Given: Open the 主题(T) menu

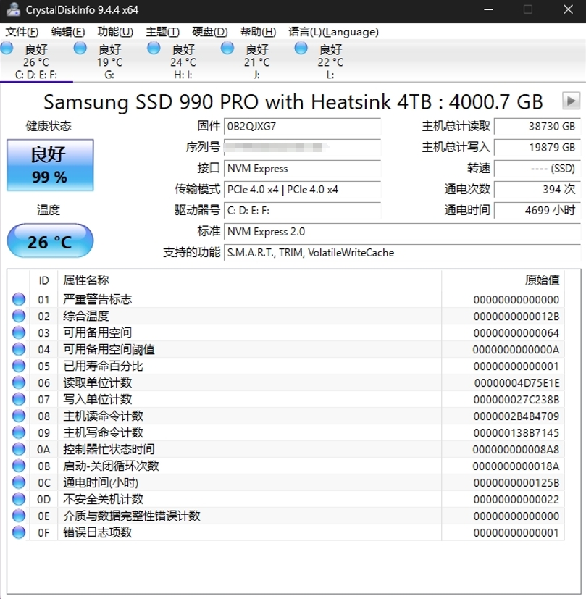Looking at the screenshot, I should [x=162, y=32].
